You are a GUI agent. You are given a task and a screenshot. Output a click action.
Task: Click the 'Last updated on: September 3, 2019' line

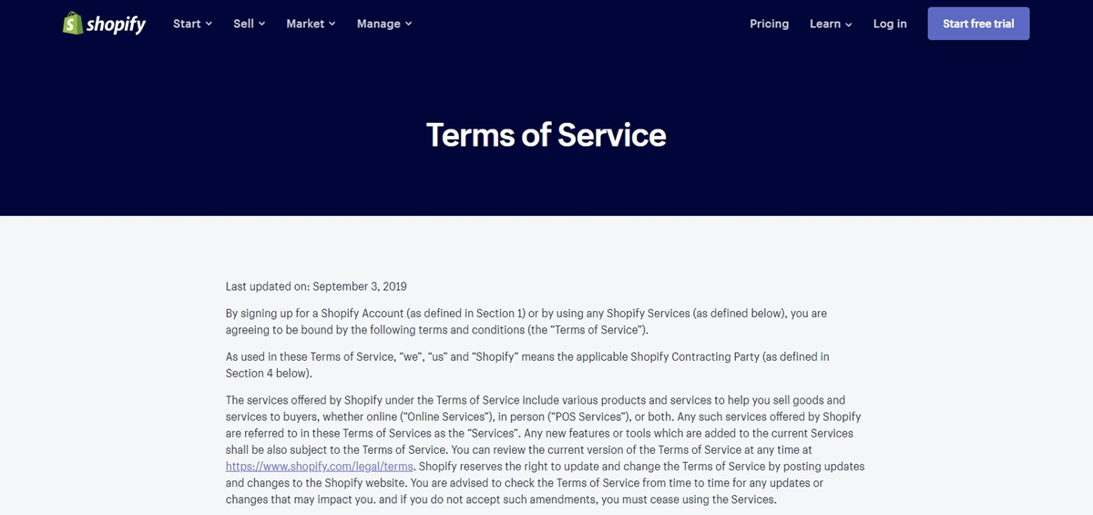[x=316, y=286]
